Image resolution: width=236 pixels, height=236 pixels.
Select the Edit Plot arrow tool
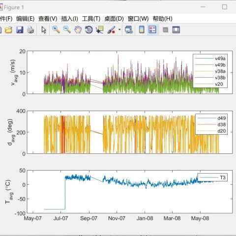point(44,30)
